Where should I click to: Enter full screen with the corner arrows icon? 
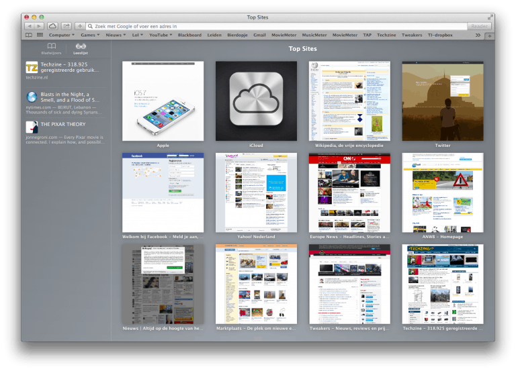coord(490,17)
